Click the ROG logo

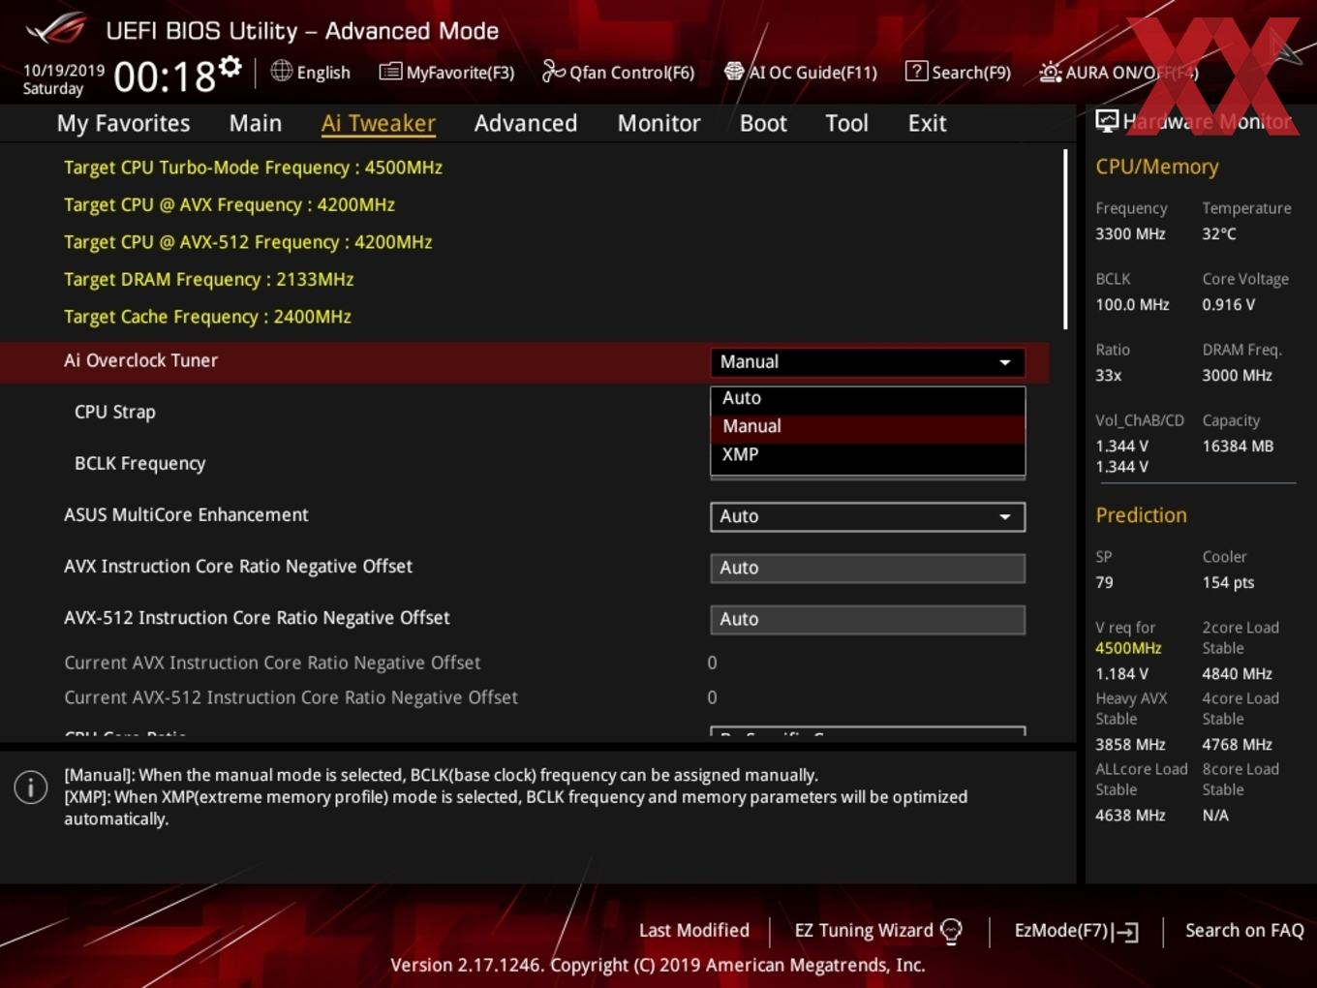pos(56,29)
